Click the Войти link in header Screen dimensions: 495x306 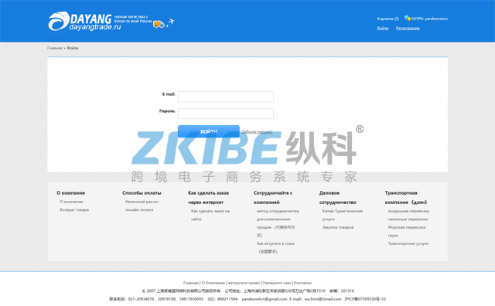click(x=383, y=28)
